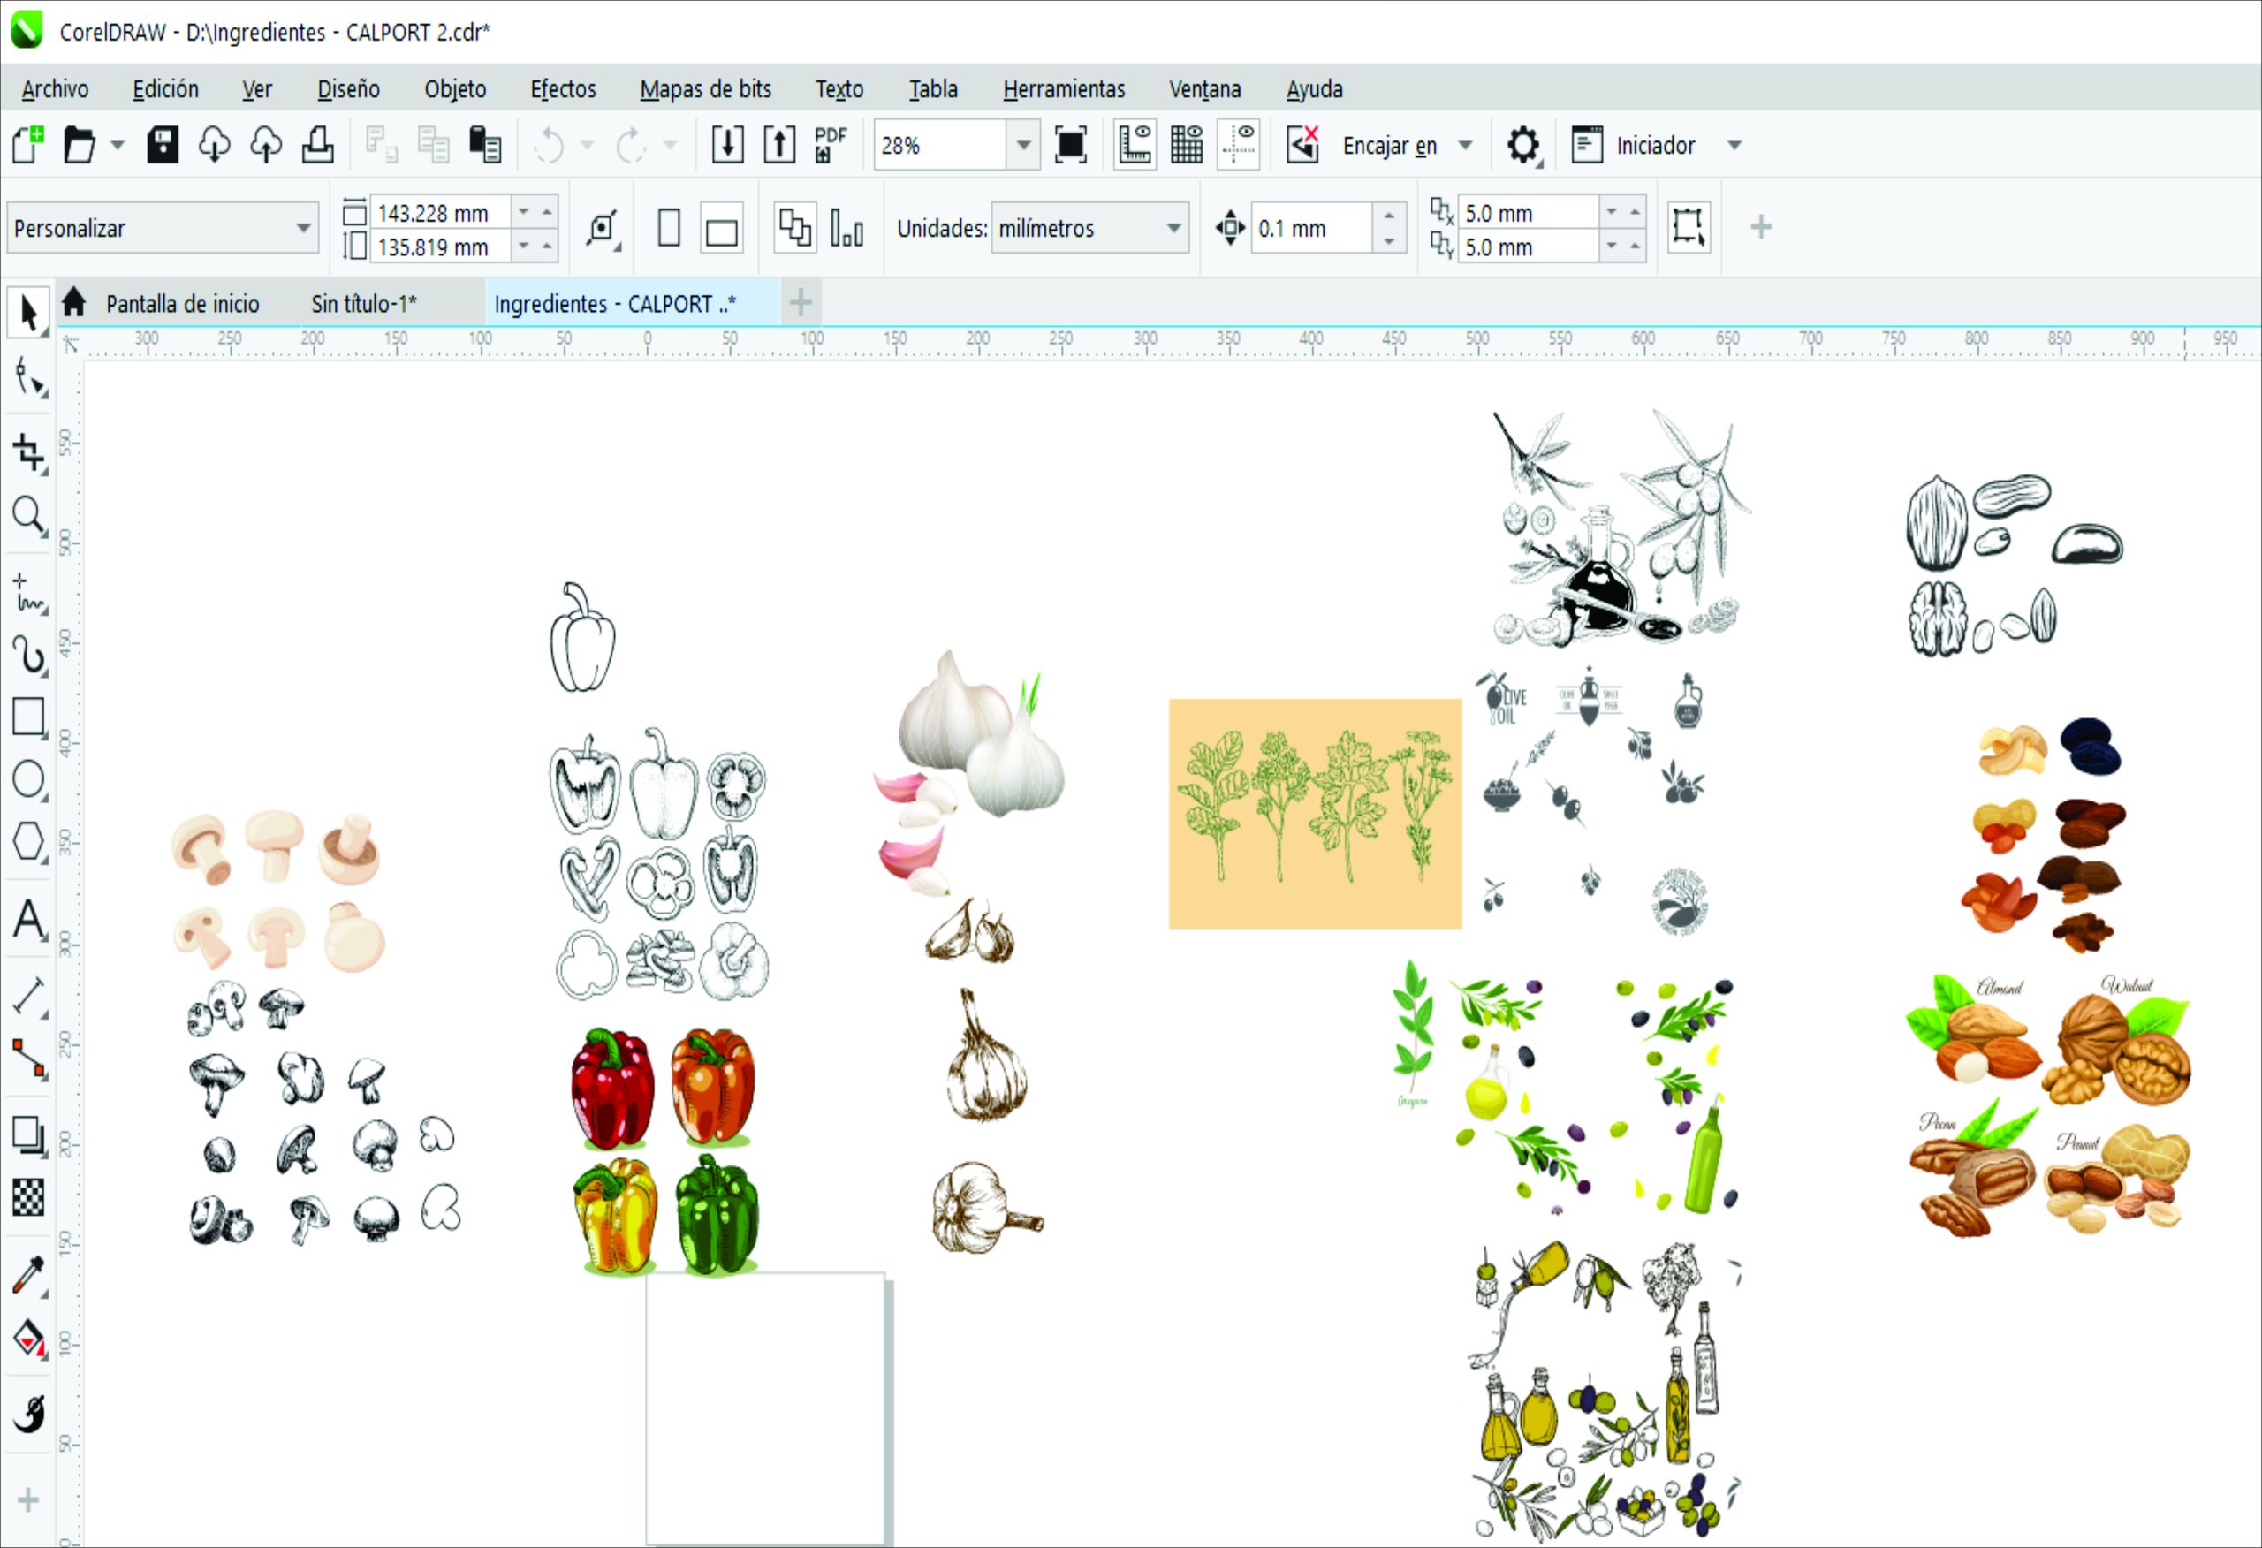Expand the Unidades milímetros dropdown
Screen dimensions: 2262x1548
(x=1173, y=229)
